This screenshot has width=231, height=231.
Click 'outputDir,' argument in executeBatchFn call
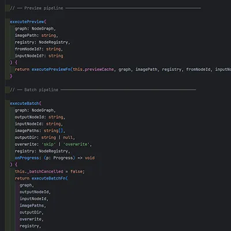(x=32, y=213)
